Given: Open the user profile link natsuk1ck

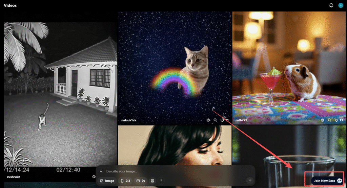Looking at the screenshot, I should pyautogui.click(x=129, y=120).
